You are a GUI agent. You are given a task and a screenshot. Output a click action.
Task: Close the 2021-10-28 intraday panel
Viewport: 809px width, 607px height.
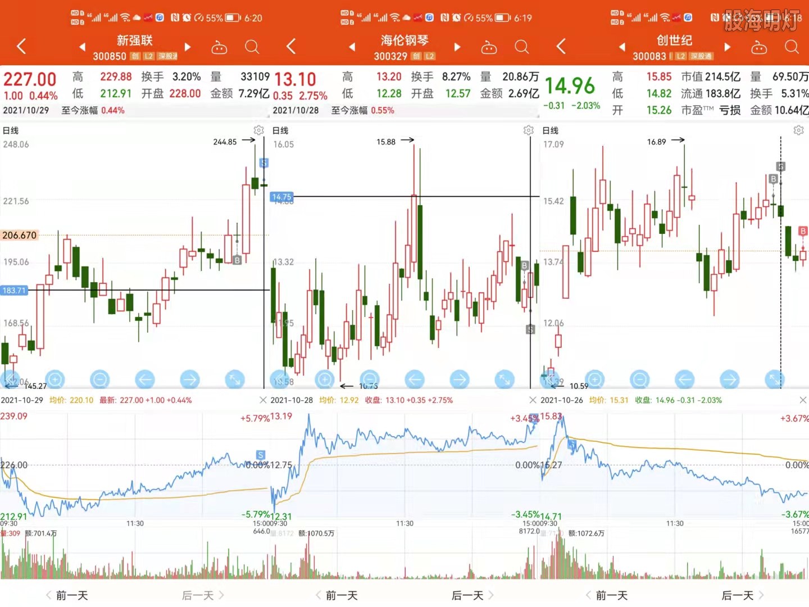tap(533, 400)
